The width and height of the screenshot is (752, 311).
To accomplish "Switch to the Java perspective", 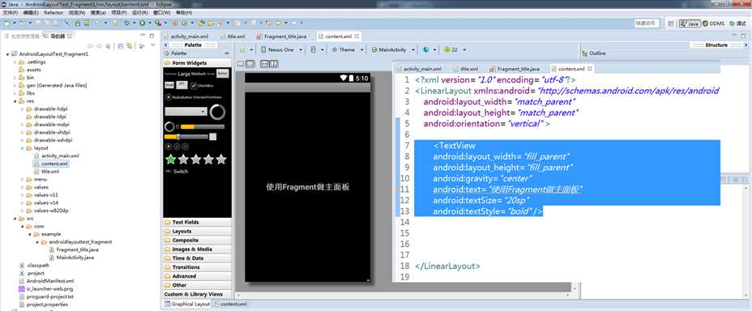I will click(690, 23).
